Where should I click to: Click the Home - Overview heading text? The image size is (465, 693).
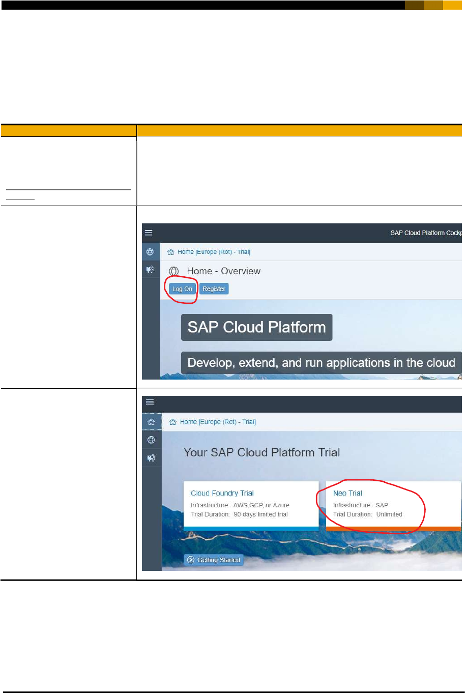pos(223,271)
